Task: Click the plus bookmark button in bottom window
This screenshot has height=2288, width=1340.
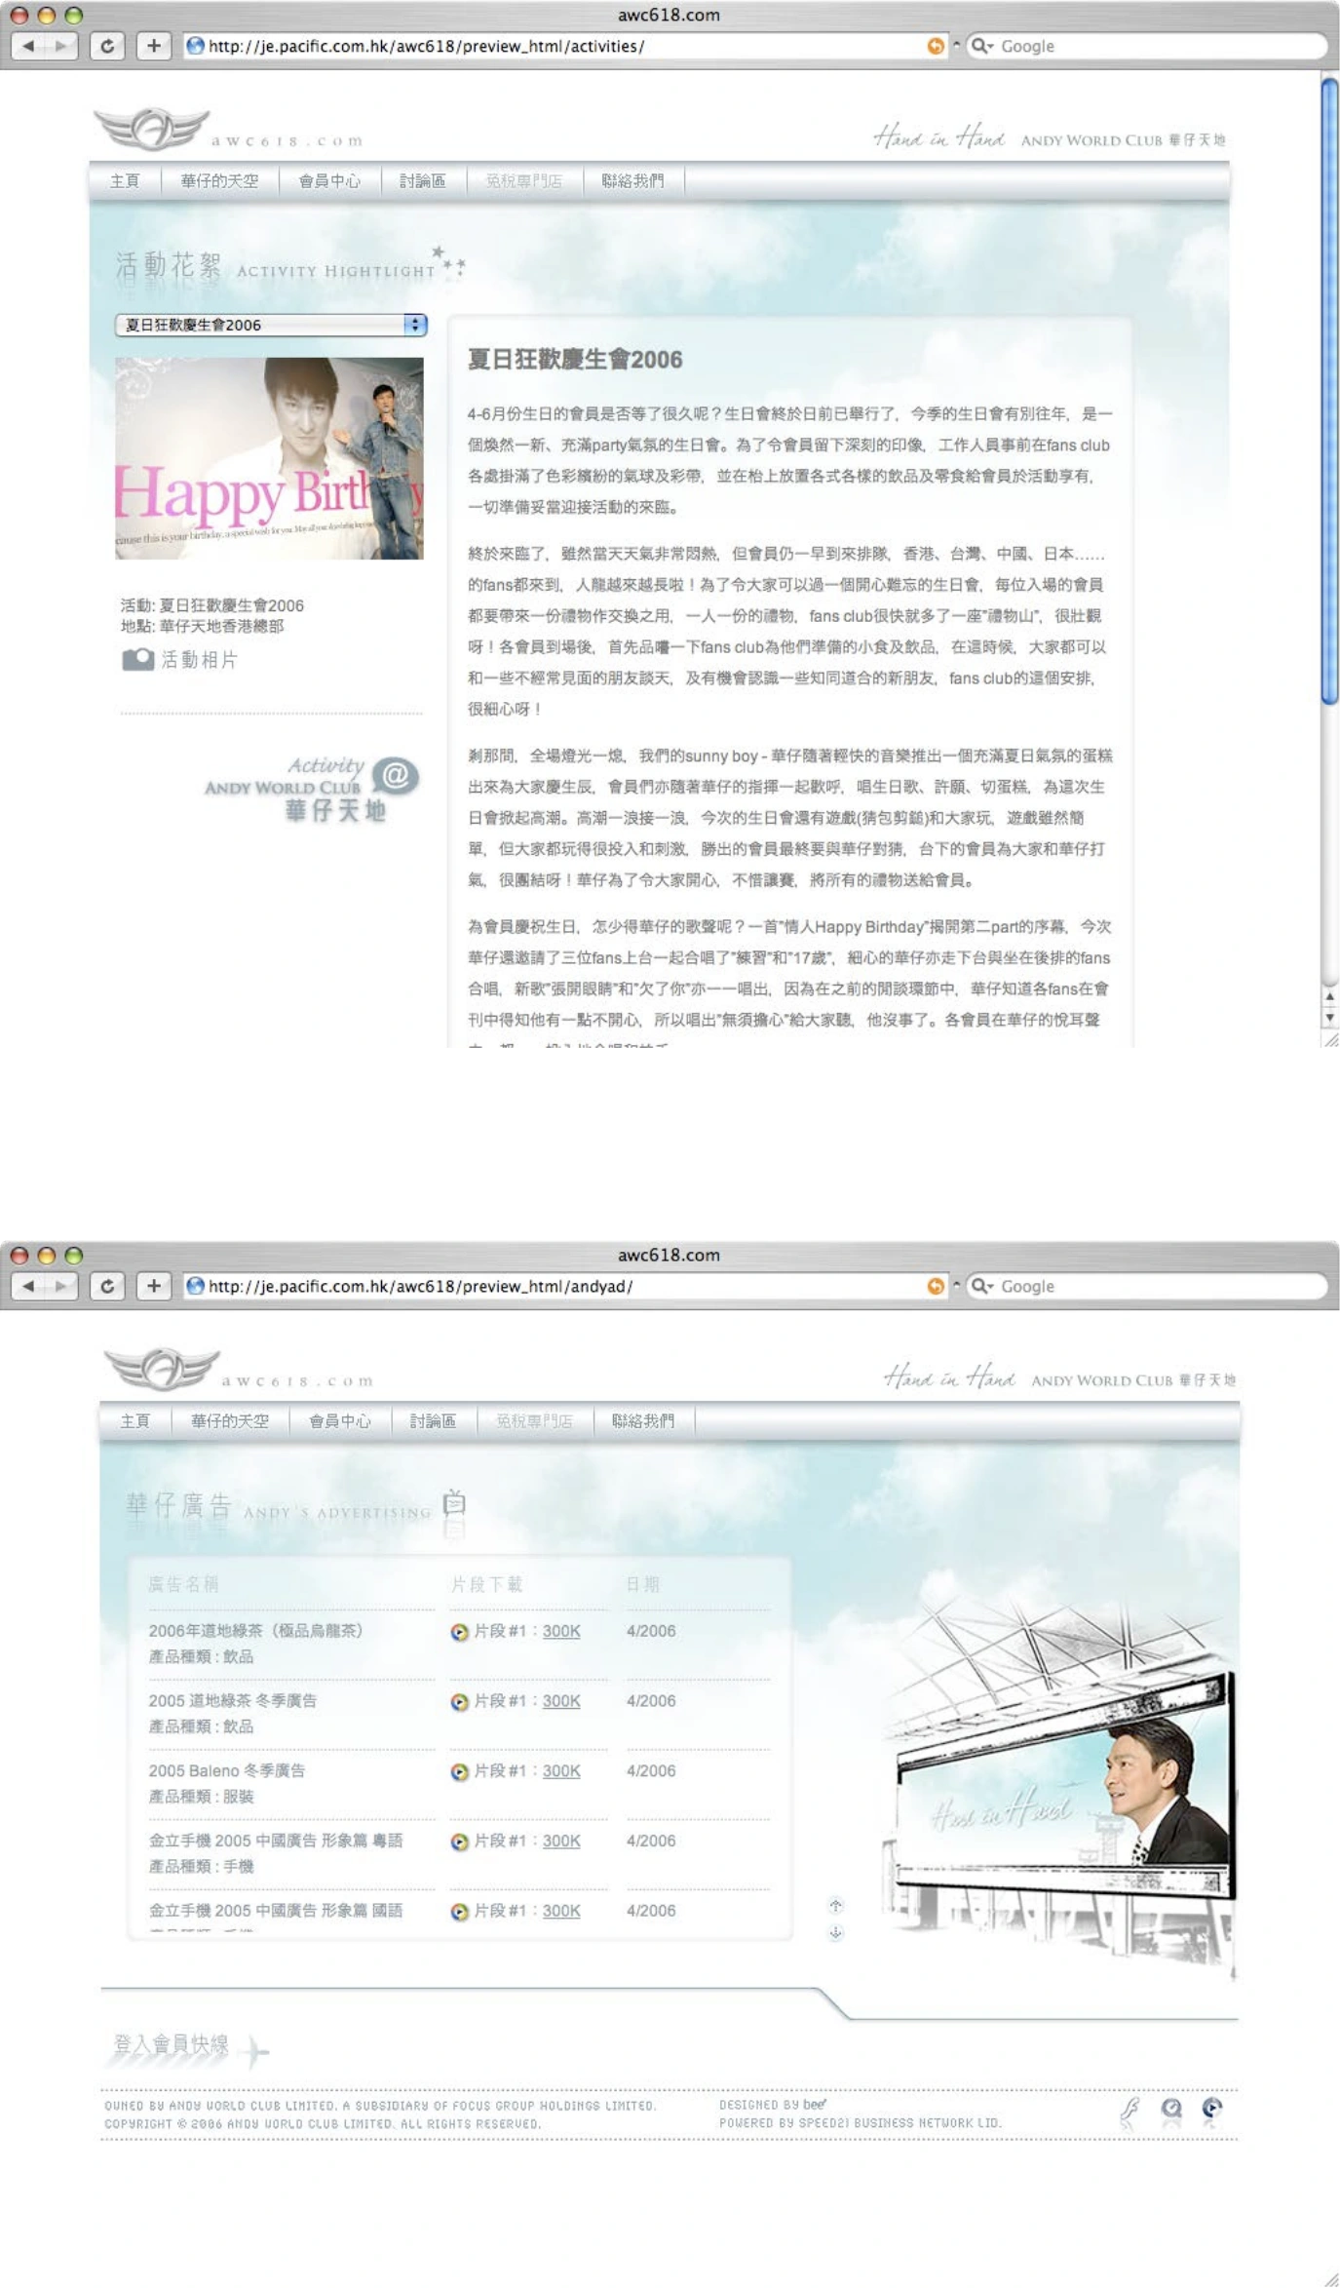Action: coord(153,1286)
